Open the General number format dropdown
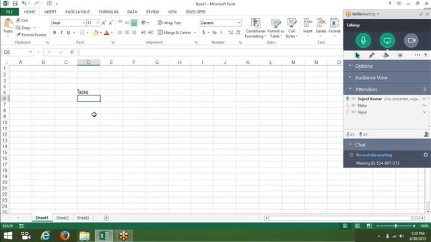This screenshot has height=242, width=431. tap(239, 23)
